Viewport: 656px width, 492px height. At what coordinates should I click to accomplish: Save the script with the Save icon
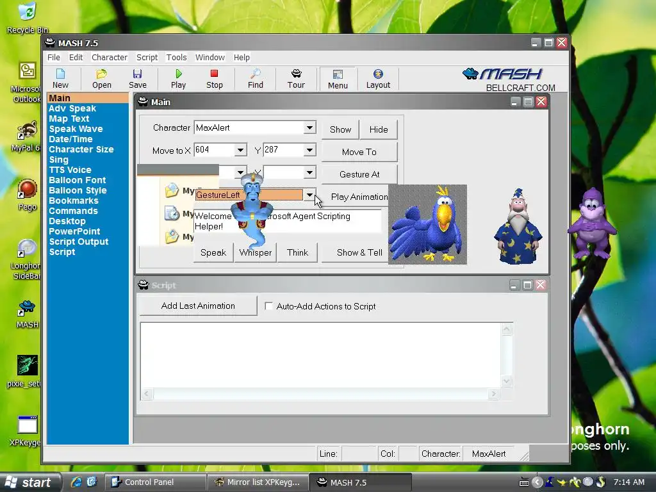point(138,79)
